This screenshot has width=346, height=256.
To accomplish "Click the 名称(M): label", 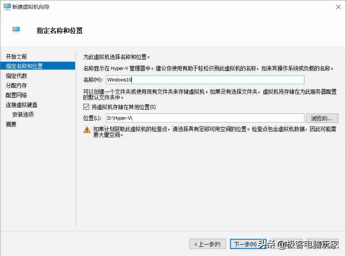I will point(93,80).
